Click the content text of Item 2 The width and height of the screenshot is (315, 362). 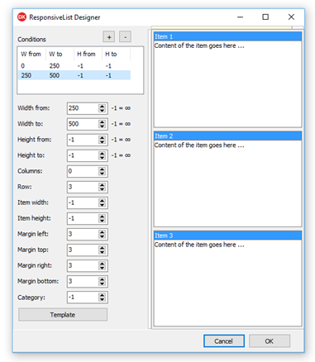(x=199, y=145)
